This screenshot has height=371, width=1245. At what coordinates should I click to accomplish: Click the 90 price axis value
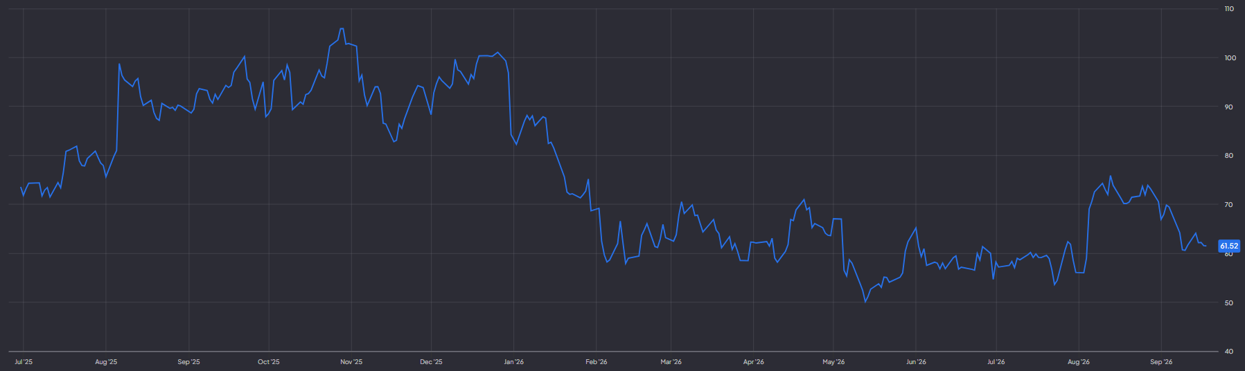[1229, 107]
